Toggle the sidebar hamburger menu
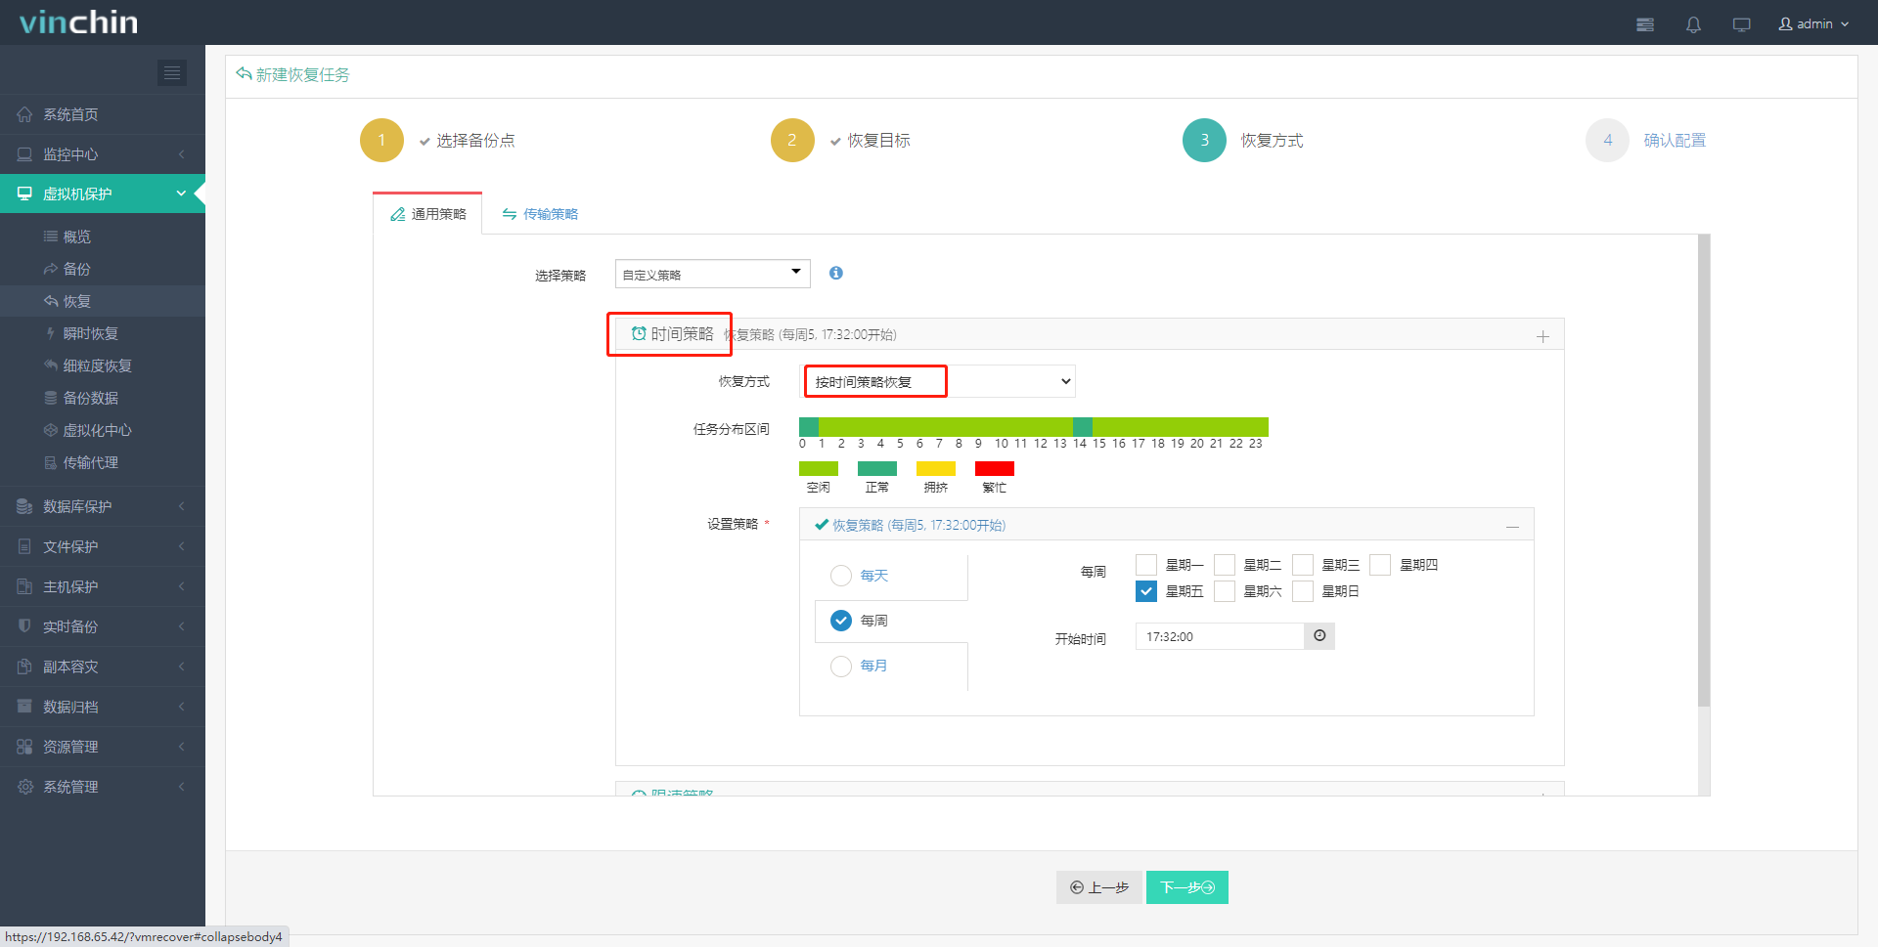This screenshot has height=947, width=1878. point(172,72)
